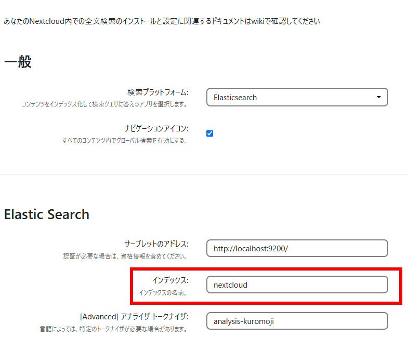Click the インデックス field containing nextcloud
This screenshot has height=351, width=408.
(297, 285)
